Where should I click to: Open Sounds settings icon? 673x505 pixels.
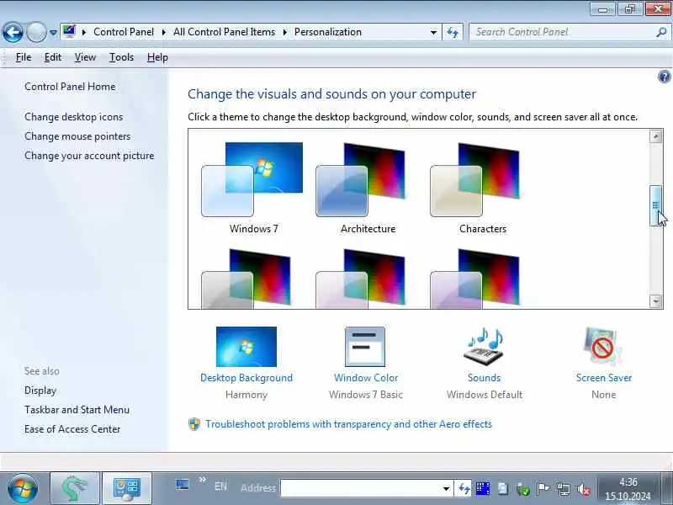click(x=485, y=347)
